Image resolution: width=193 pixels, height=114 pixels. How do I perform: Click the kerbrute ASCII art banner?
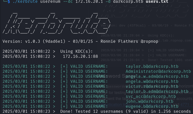(x=57, y=23)
